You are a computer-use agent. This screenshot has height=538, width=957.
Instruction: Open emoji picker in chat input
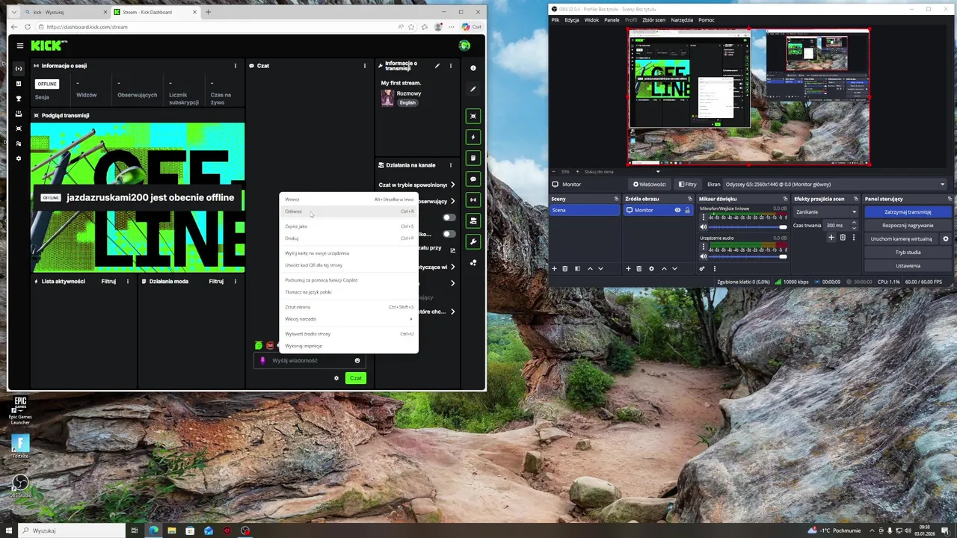(x=357, y=361)
